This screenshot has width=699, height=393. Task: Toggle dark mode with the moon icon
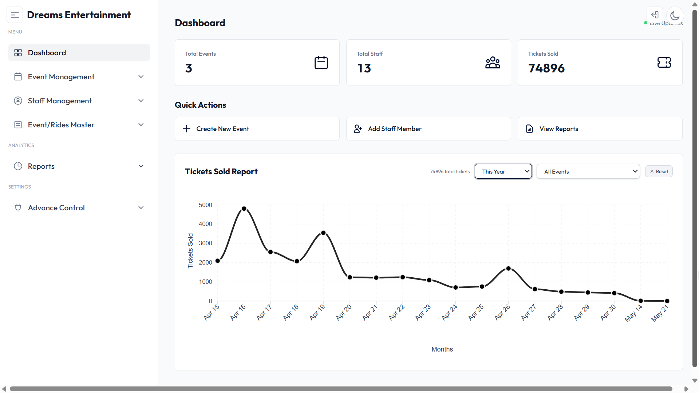click(x=675, y=15)
